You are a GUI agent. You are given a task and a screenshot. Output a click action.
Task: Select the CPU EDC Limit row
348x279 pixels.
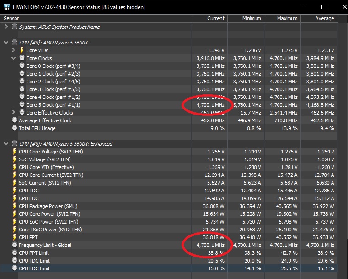(x=169, y=268)
